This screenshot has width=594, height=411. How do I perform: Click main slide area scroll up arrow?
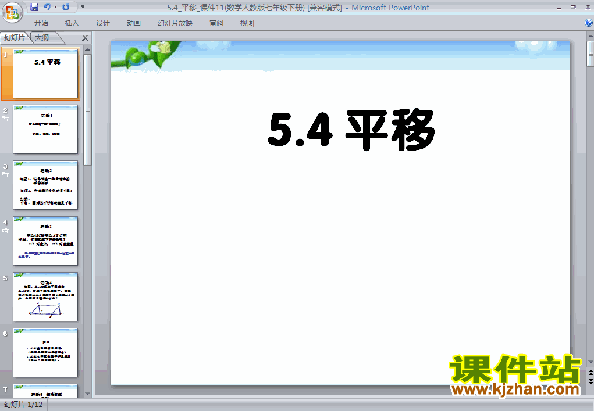click(590, 36)
